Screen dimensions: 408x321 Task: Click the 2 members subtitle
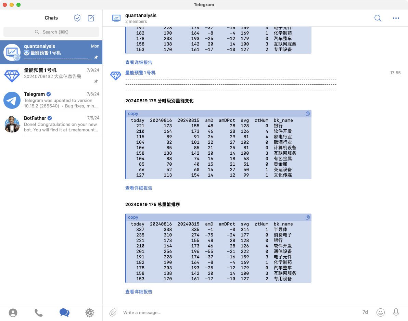coord(136,22)
